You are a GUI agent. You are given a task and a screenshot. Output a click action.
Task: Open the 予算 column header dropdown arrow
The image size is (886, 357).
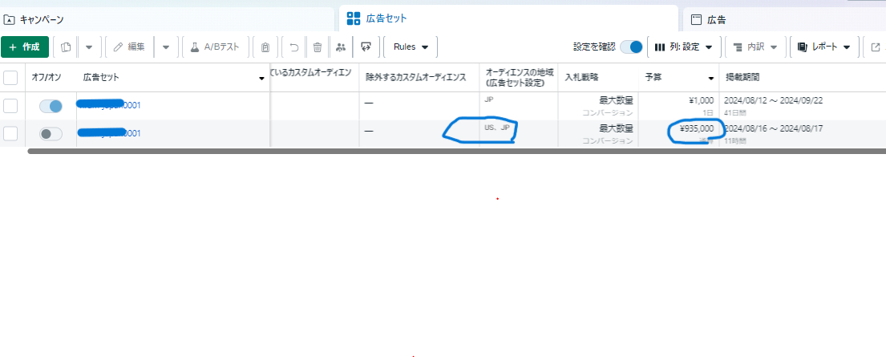[711, 78]
